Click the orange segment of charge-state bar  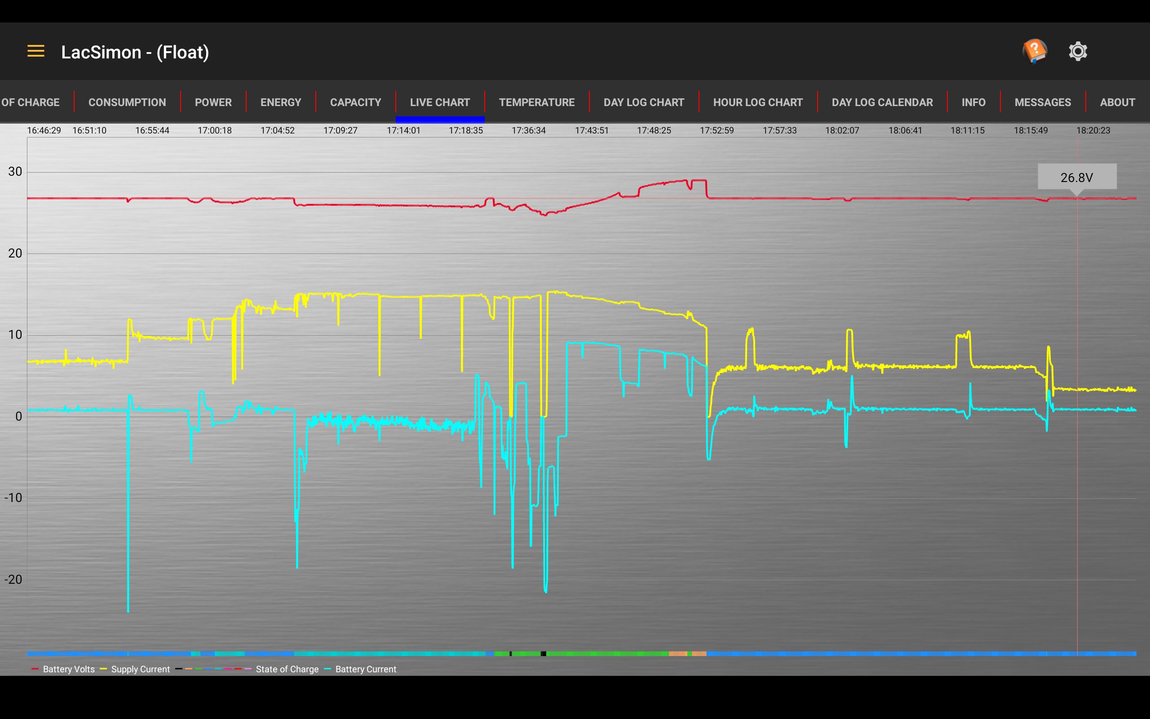[x=678, y=654]
